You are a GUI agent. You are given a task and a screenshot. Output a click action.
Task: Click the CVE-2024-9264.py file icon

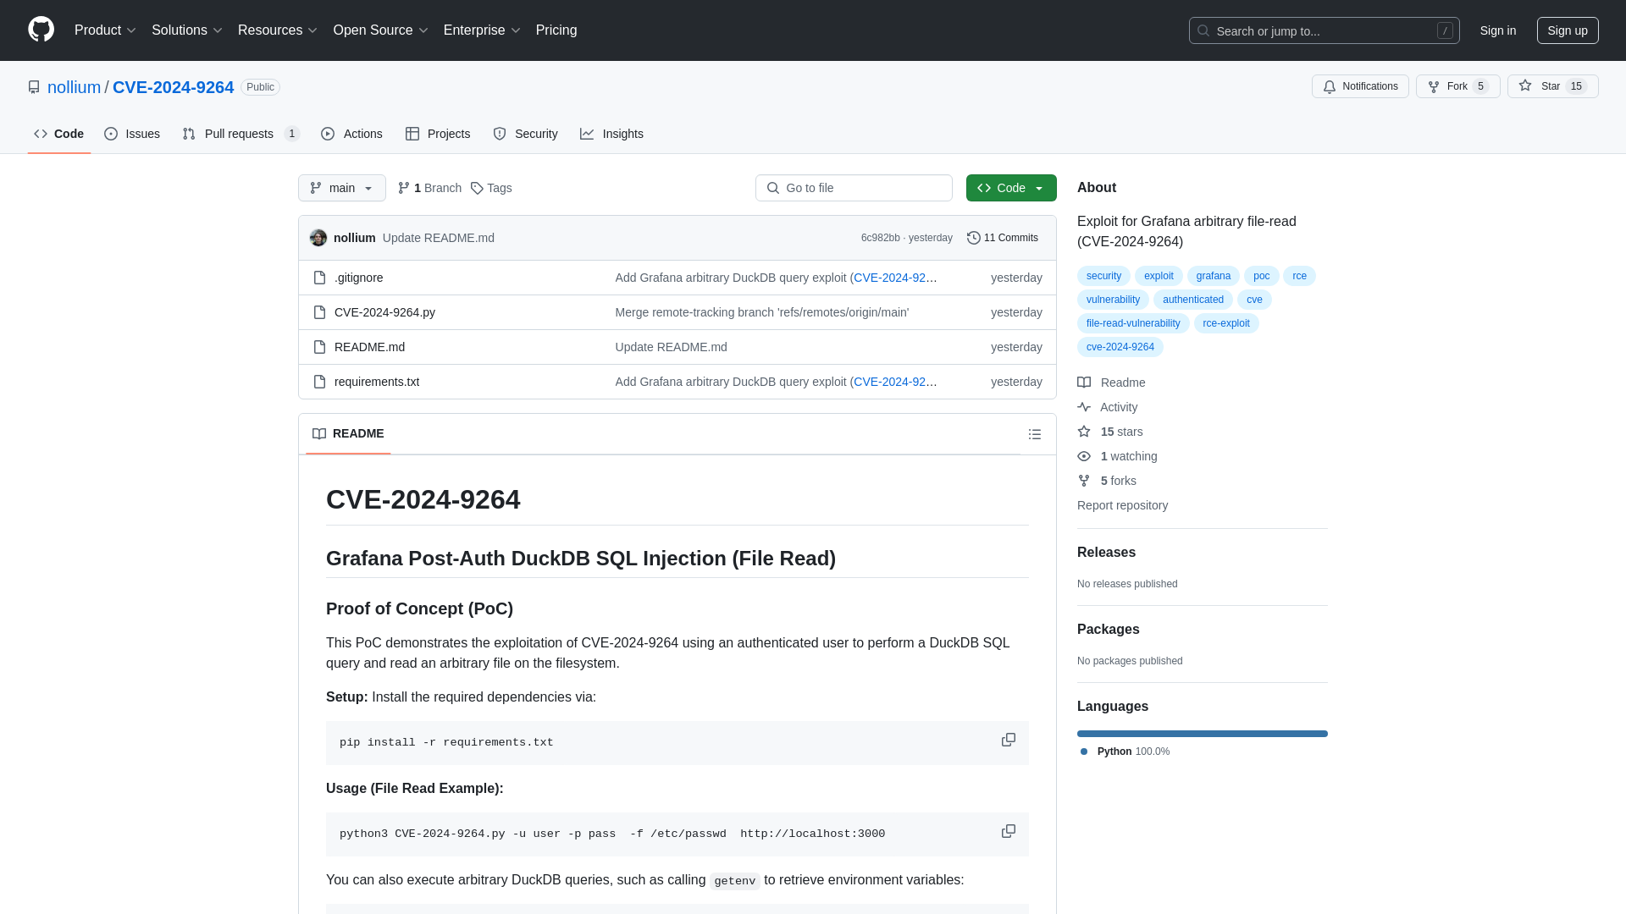[x=319, y=312]
